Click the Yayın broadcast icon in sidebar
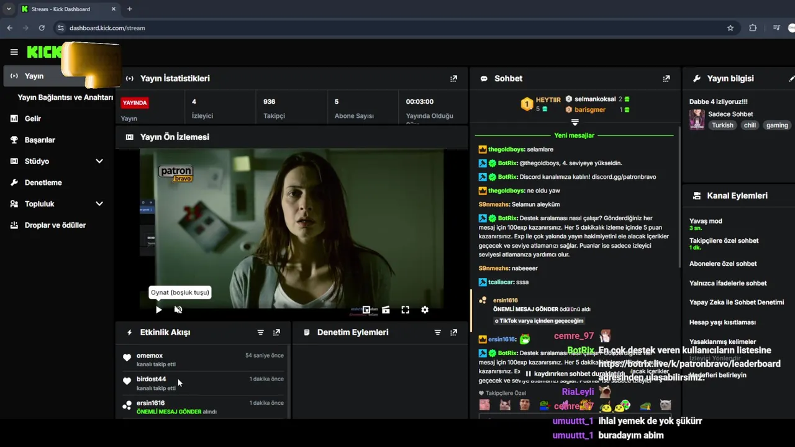This screenshot has width=795, height=447. [14, 76]
